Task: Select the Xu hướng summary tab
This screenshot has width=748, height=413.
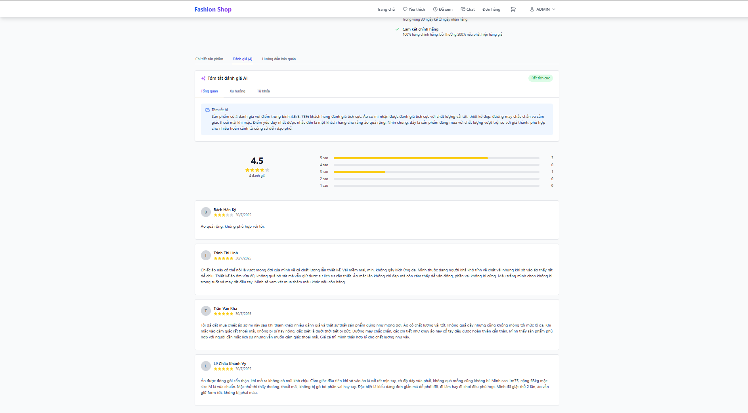Action: [237, 91]
